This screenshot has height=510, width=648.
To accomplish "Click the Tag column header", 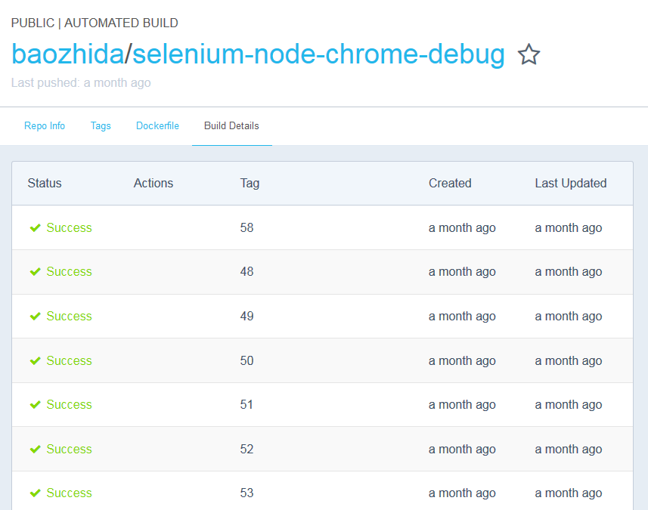I will point(250,183).
